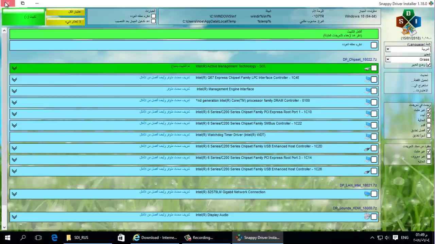
Task: Expand the SMBus Controller 1C22 row
Action: (x=14, y=125)
